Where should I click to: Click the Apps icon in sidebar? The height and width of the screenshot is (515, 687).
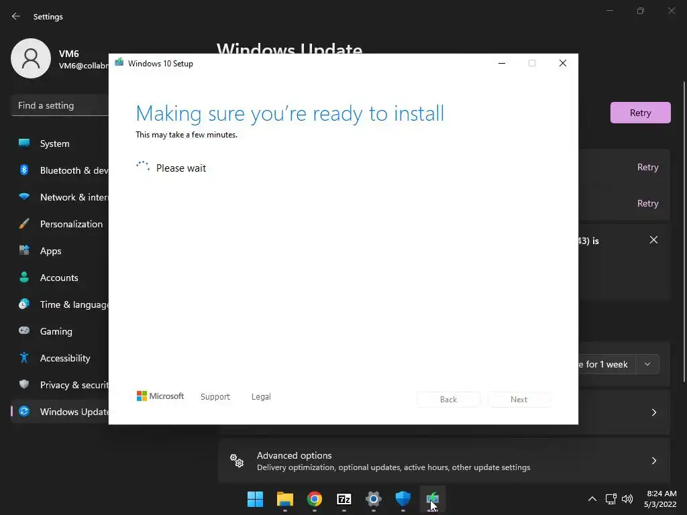(24, 251)
